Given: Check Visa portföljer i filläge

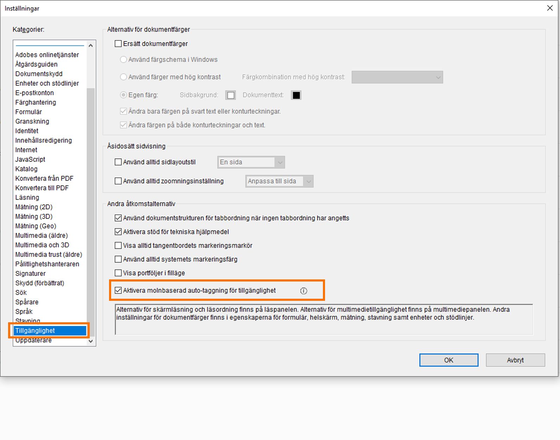Looking at the screenshot, I should click(x=118, y=273).
